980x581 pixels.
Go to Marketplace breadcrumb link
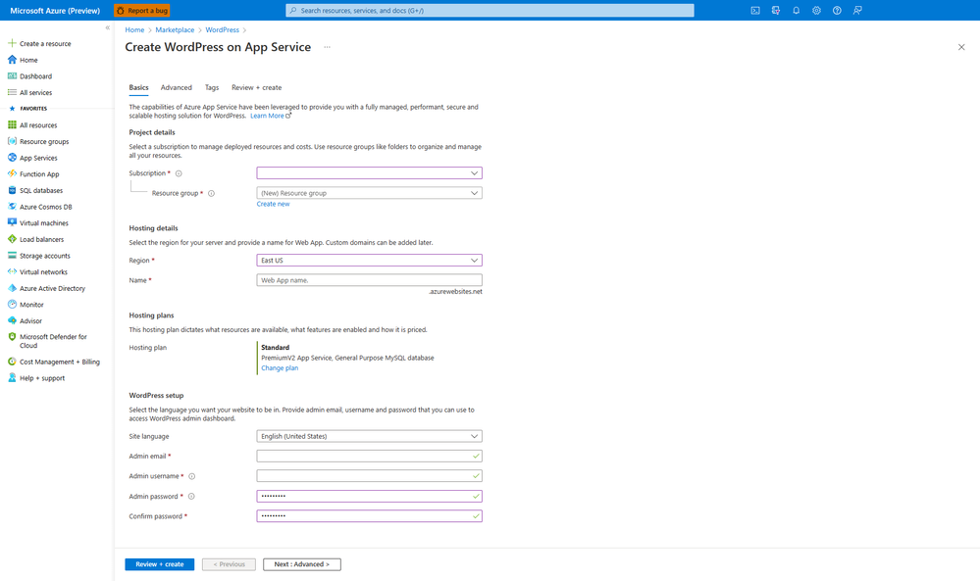[x=175, y=30]
